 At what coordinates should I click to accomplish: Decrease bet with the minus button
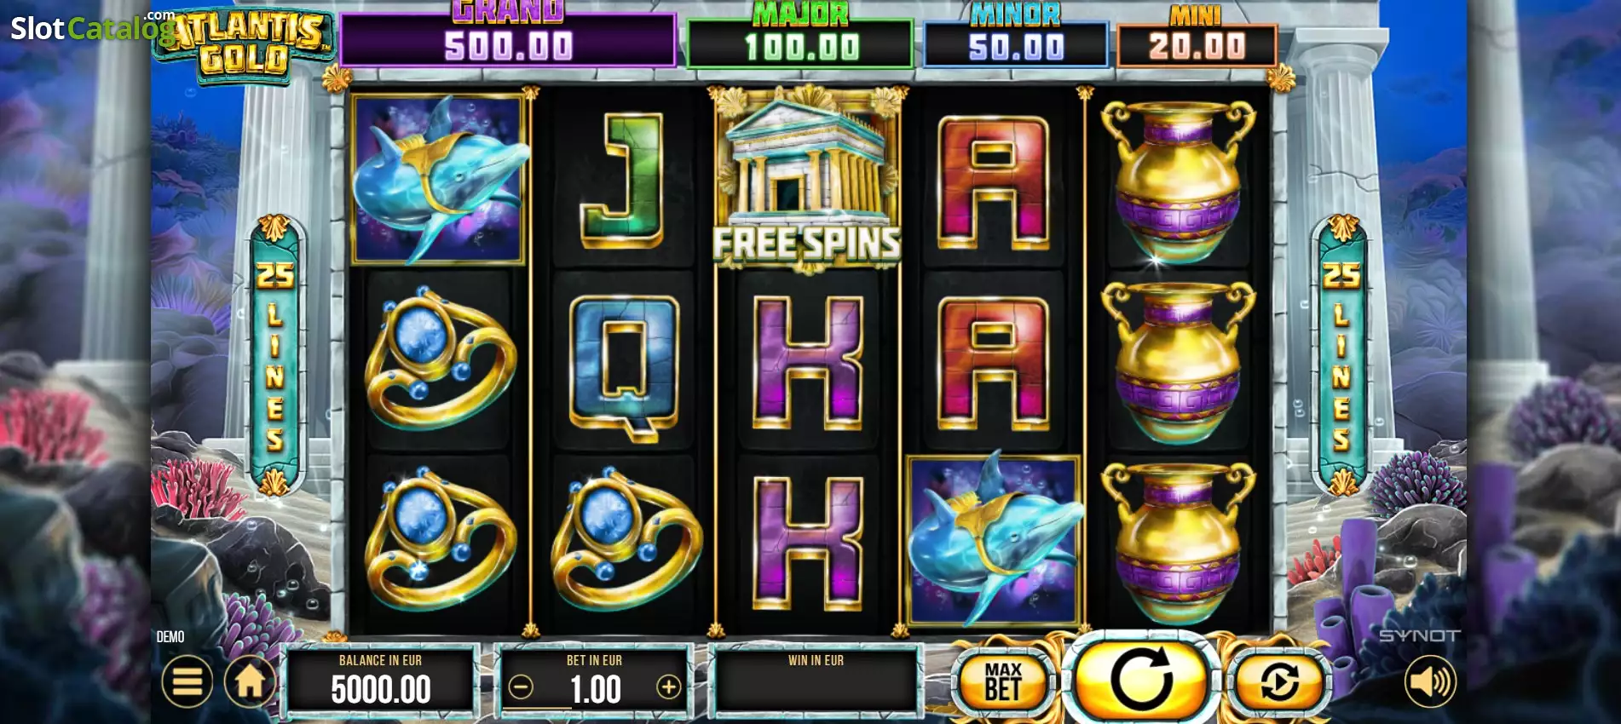point(521,687)
